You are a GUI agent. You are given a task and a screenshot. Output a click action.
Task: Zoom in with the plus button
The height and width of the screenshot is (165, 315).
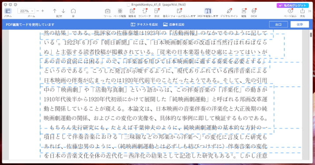coord(42,11)
